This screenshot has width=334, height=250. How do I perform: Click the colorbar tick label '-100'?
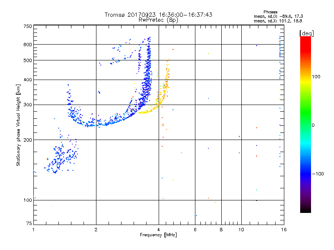318,174
